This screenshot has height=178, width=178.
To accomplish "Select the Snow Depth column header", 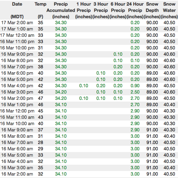I will pos(152,10).
